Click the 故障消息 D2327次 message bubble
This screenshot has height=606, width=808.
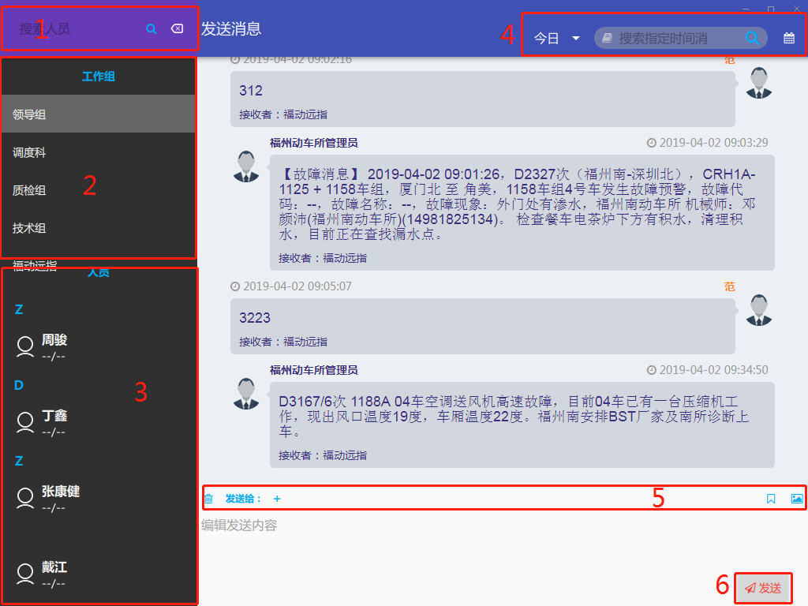coord(522,212)
